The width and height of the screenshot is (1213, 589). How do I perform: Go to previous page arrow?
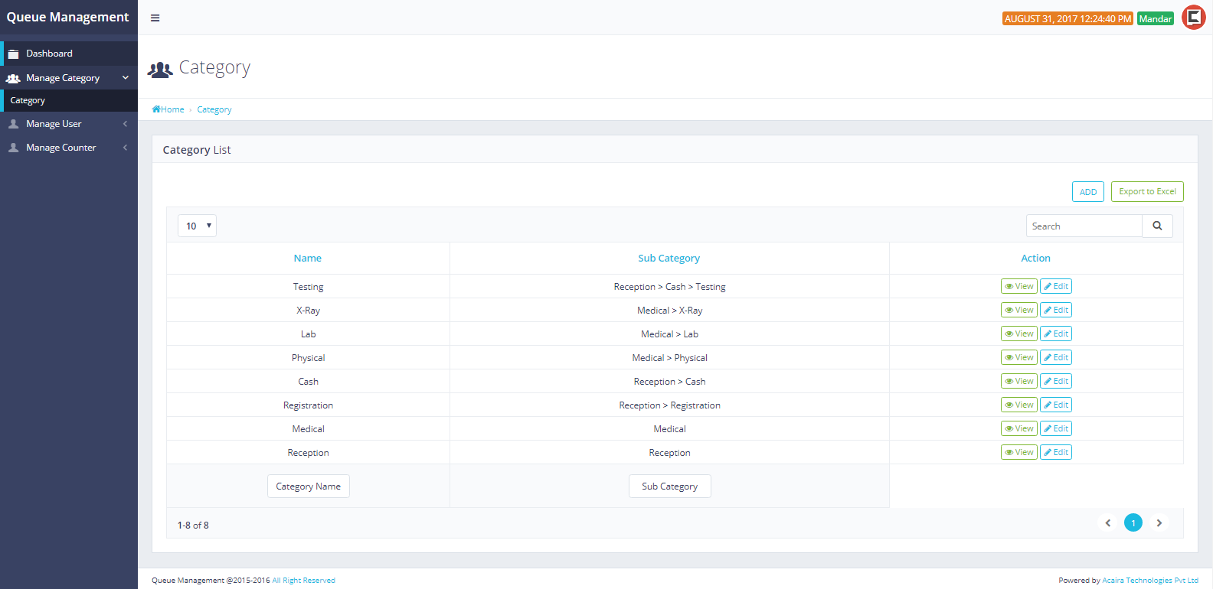coord(1107,522)
